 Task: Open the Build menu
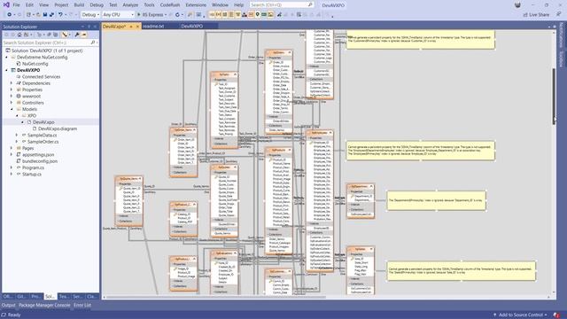point(79,5)
